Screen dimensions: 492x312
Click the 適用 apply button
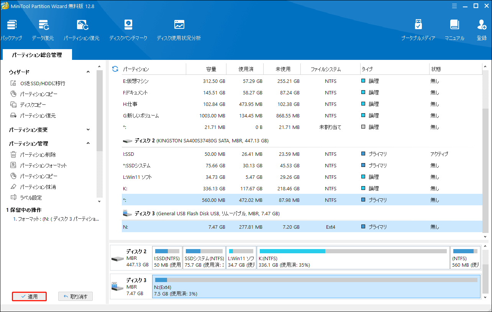(29, 297)
